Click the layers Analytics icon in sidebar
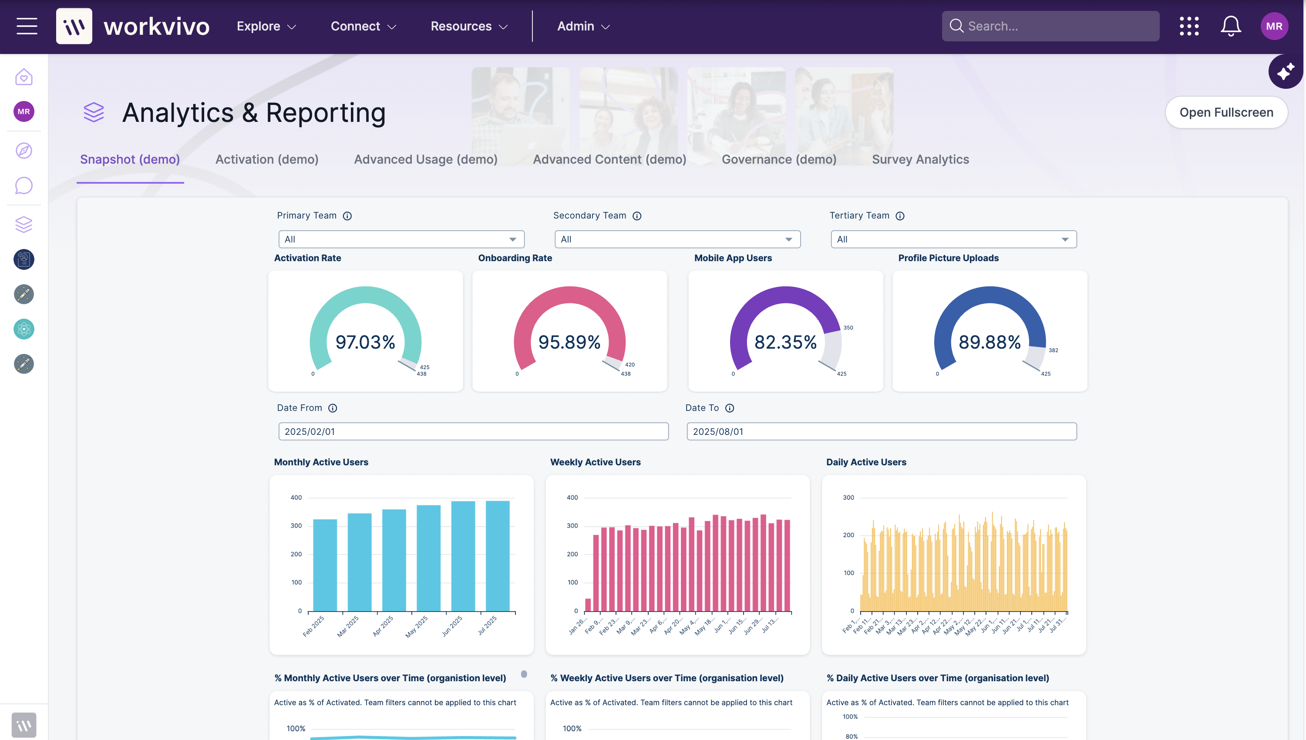Viewport: 1306px width, 740px height. [24, 224]
